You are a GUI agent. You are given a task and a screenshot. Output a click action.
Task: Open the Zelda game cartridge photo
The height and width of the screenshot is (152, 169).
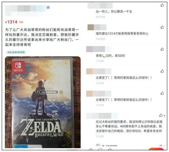[43, 102]
